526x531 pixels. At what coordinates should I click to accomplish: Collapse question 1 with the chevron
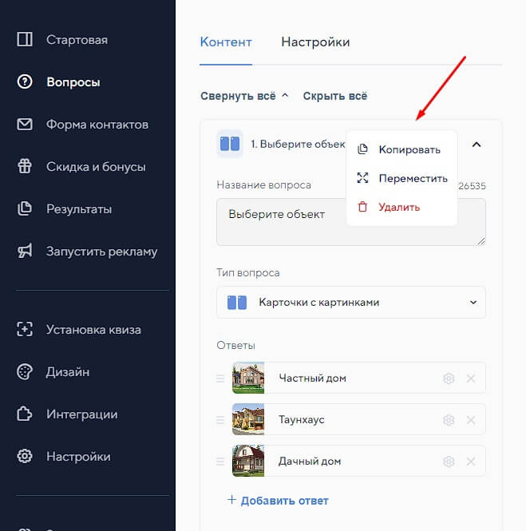[x=477, y=145]
